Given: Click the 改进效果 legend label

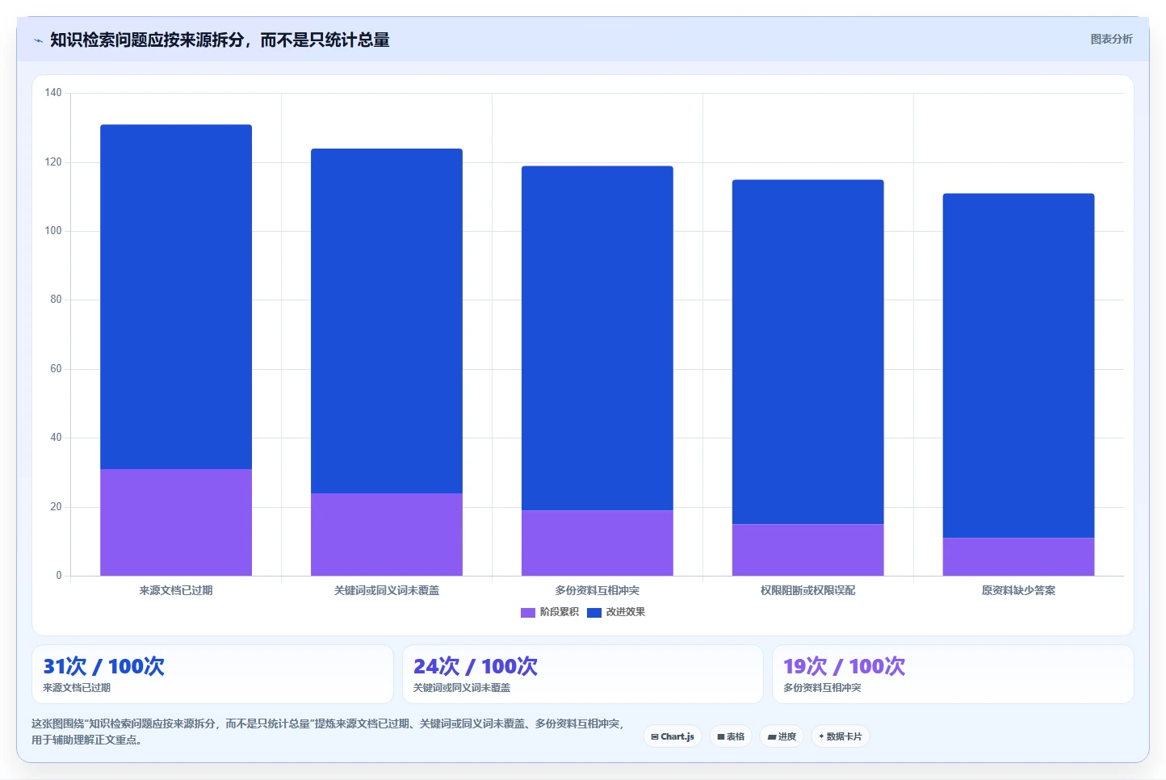Looking at the screenshot, I should coord(626,612).
